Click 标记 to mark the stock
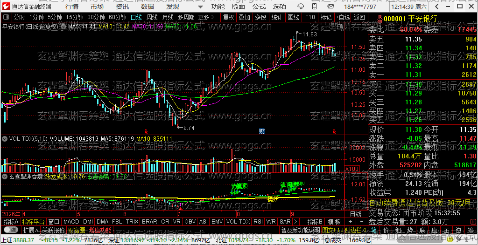Screen dimensions: 478x245 click(325, 17)
